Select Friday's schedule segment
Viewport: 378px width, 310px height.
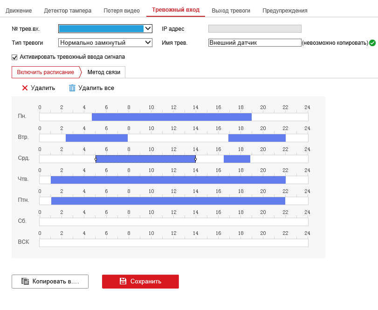(168, 201)
